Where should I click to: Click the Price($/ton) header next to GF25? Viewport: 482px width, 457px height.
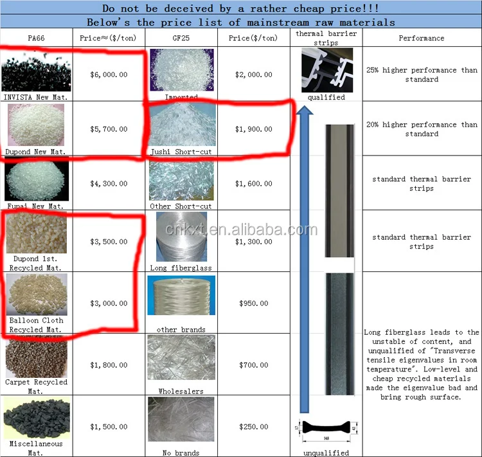[x=253, y=38]
